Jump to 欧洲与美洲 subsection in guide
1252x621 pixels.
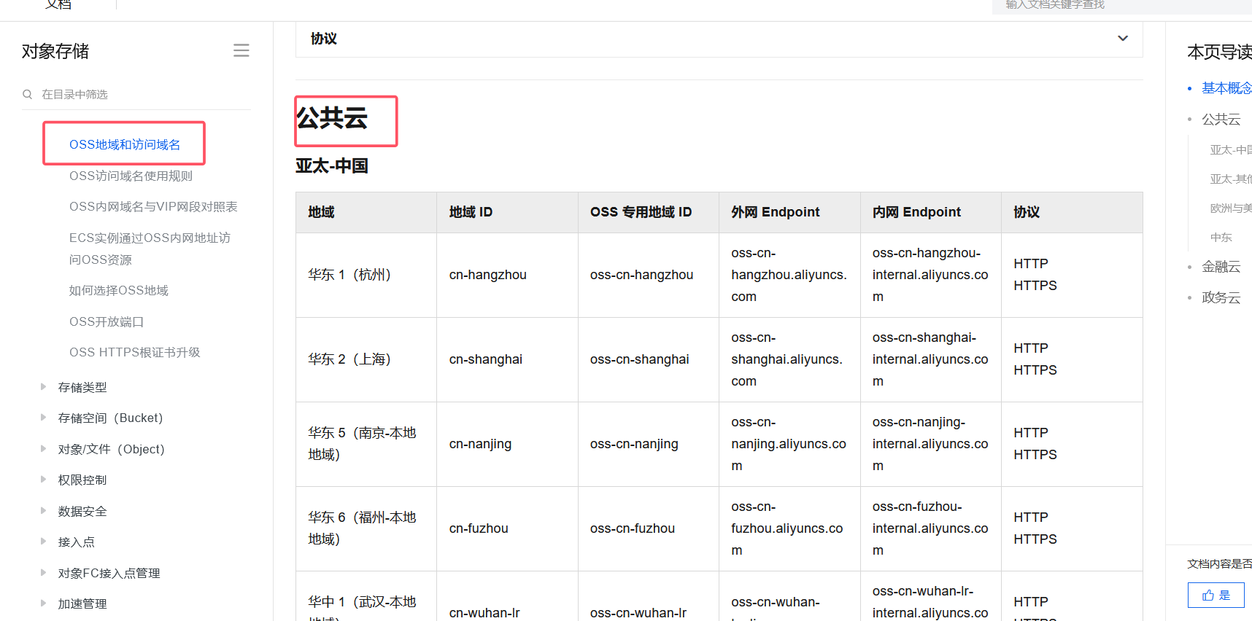(1231, 208)
